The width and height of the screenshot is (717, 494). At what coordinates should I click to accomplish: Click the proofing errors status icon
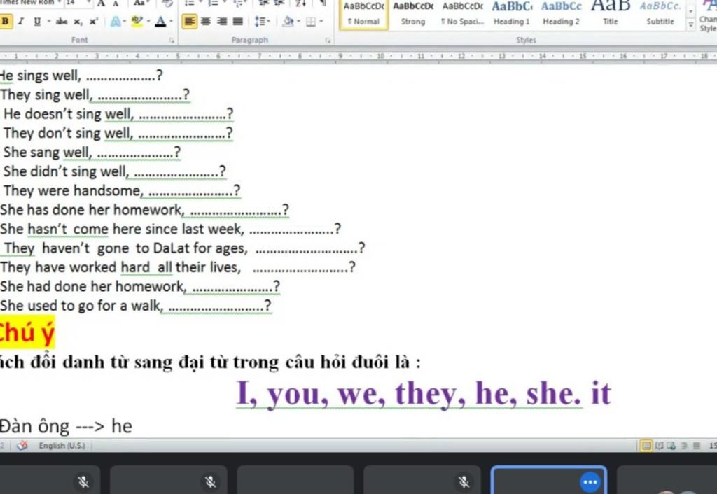click(x=22, y=446)
